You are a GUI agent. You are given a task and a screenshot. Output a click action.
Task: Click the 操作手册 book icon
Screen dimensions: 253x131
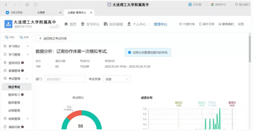point(200,24)
